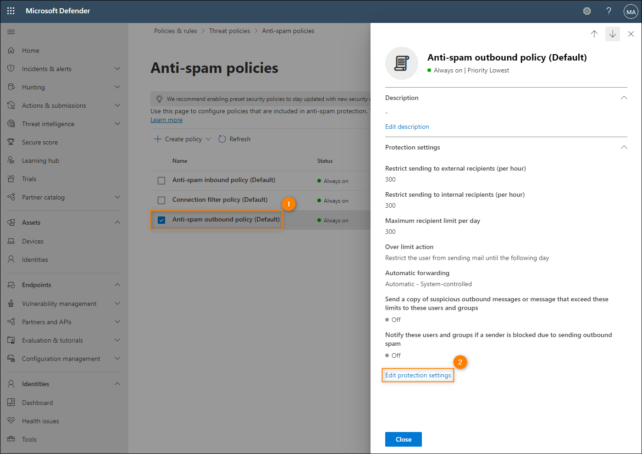Sort by the Status column header
Image resolution: width=642 pixels, height=454 pixels.
[x=325, y=161]
